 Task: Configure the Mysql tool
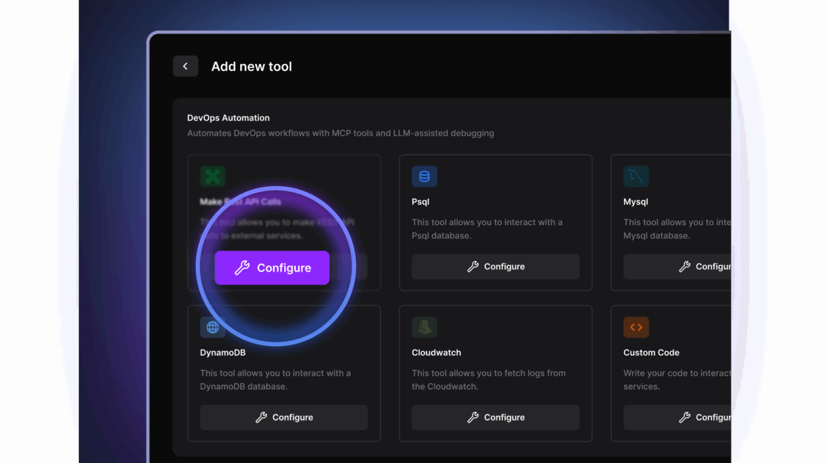click(x=677, y=267)
